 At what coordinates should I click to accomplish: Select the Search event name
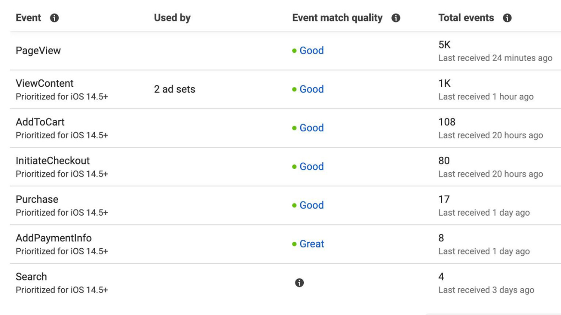point(31,277)
